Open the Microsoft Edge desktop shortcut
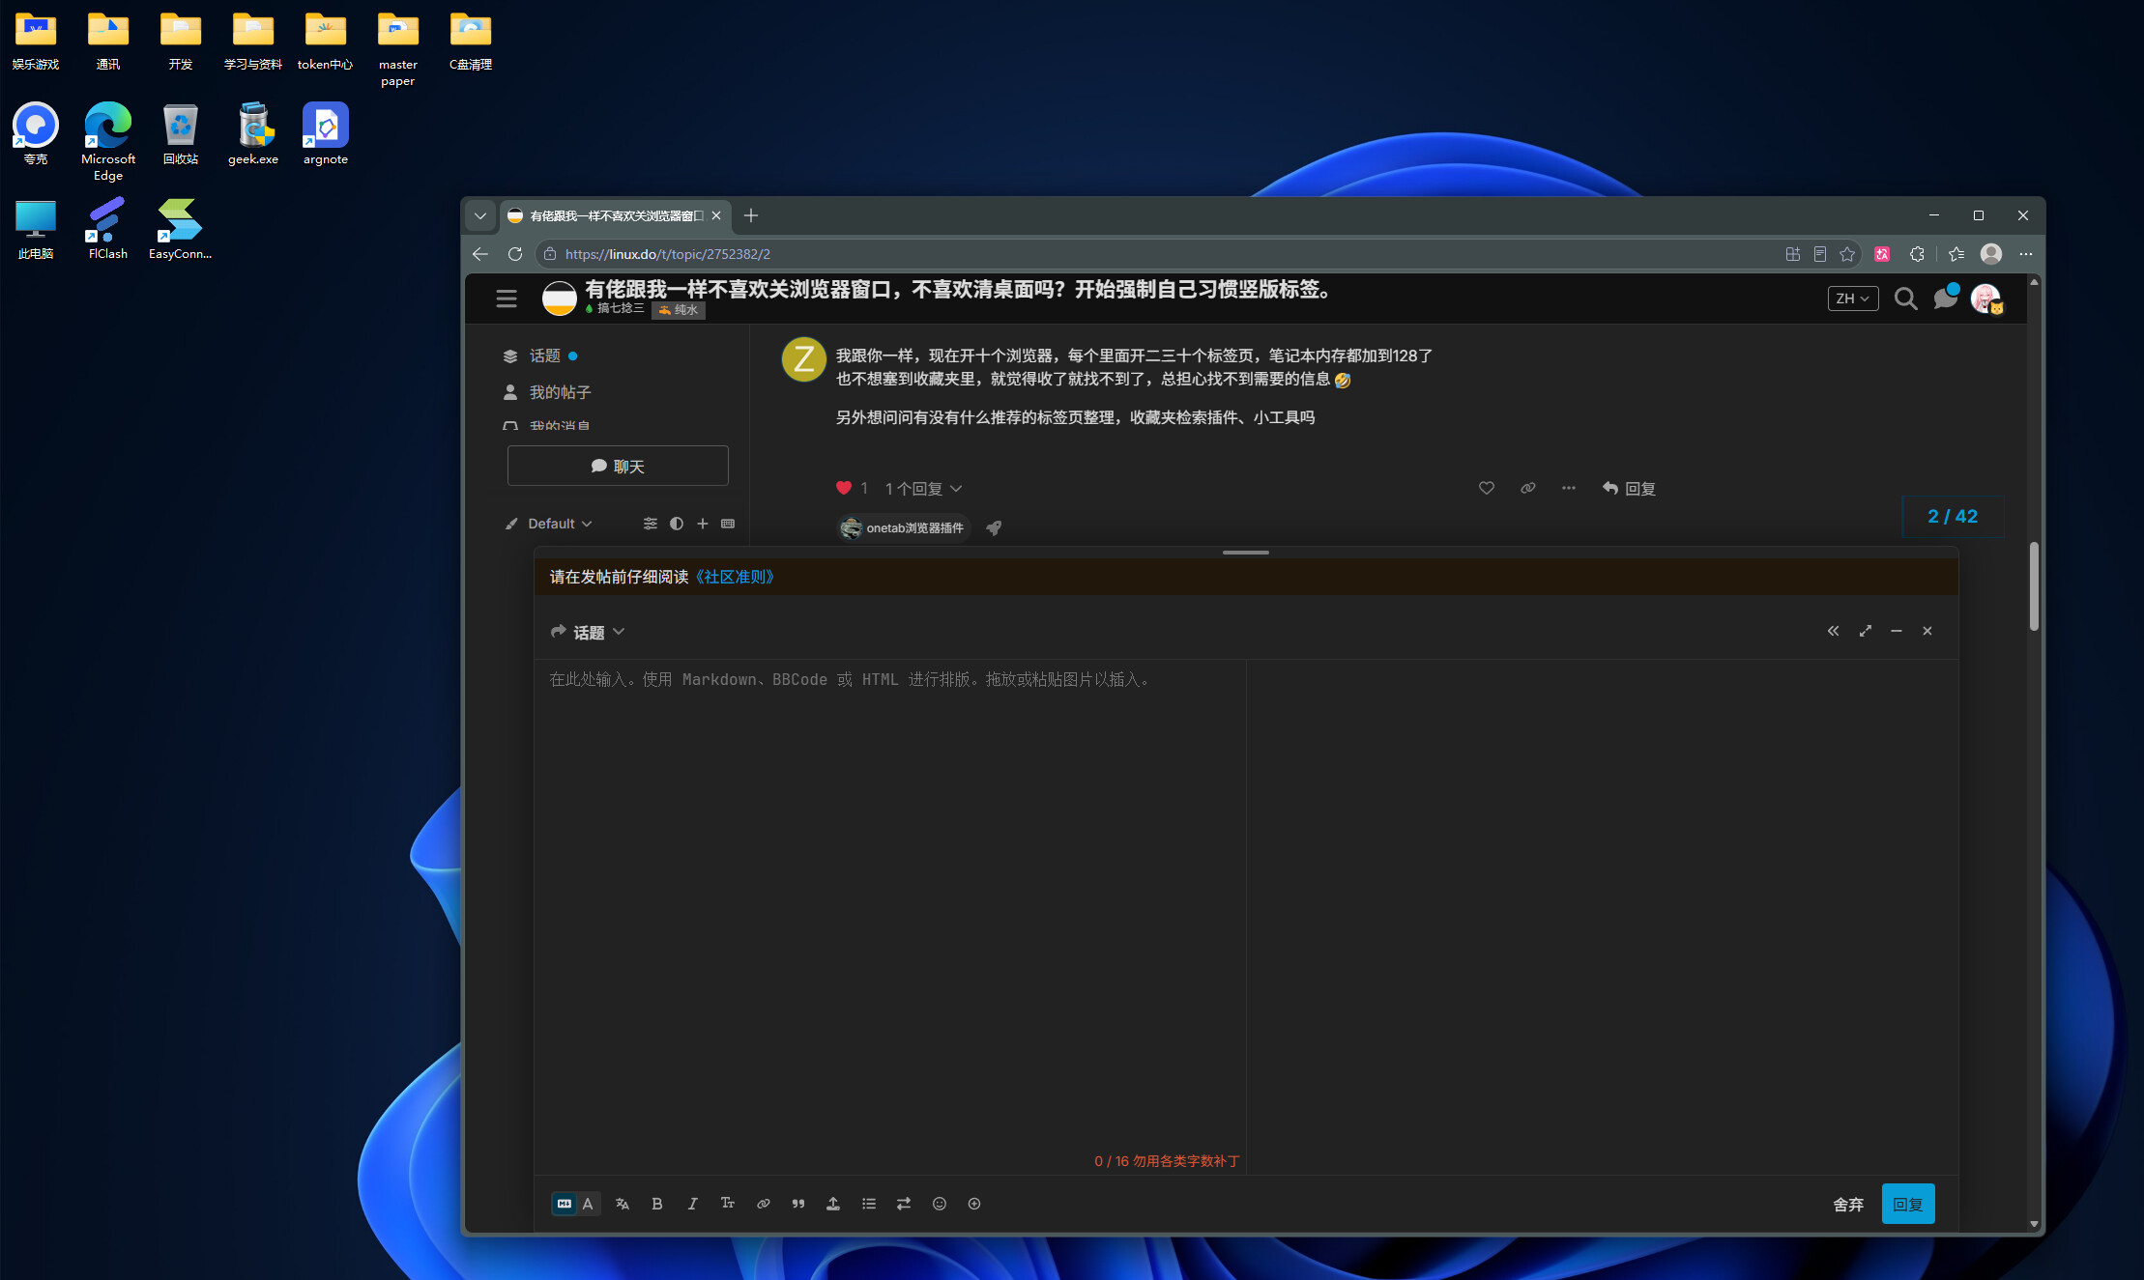The image size is (2144, 1280). click(x=108, y=141)
